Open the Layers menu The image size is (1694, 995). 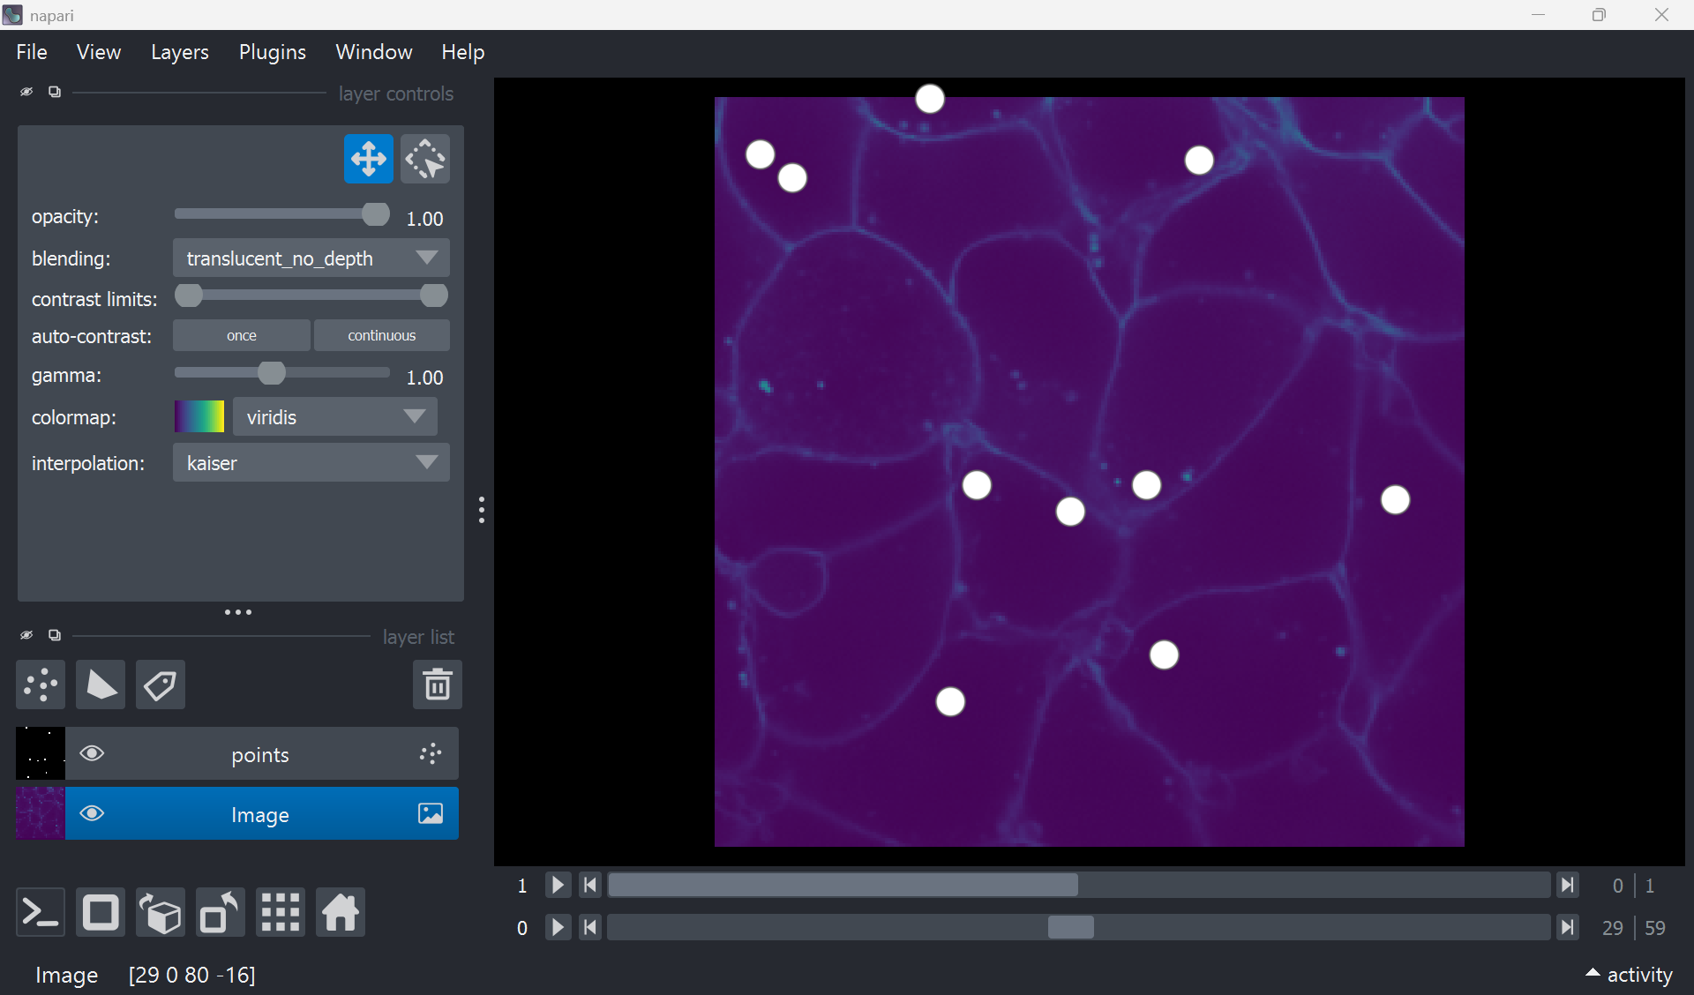pyautogui.click(x=179, y=52)
